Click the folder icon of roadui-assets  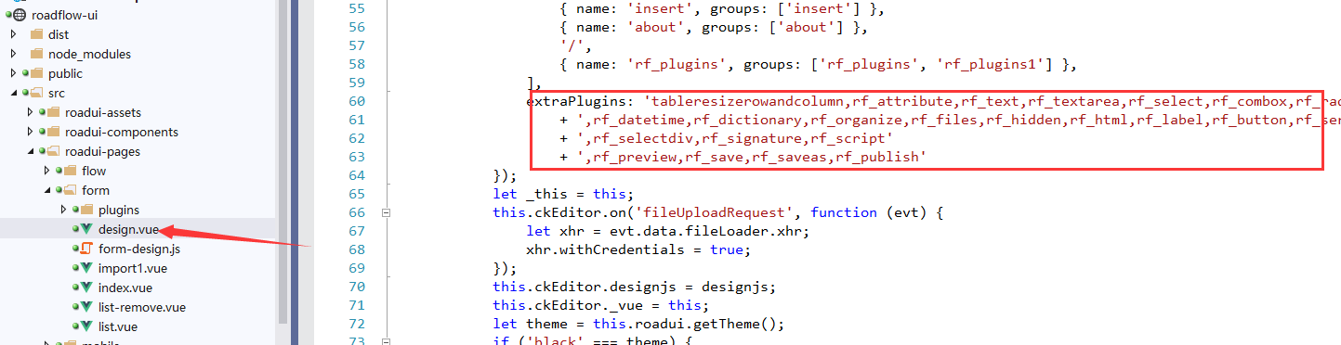coord(53,112)
